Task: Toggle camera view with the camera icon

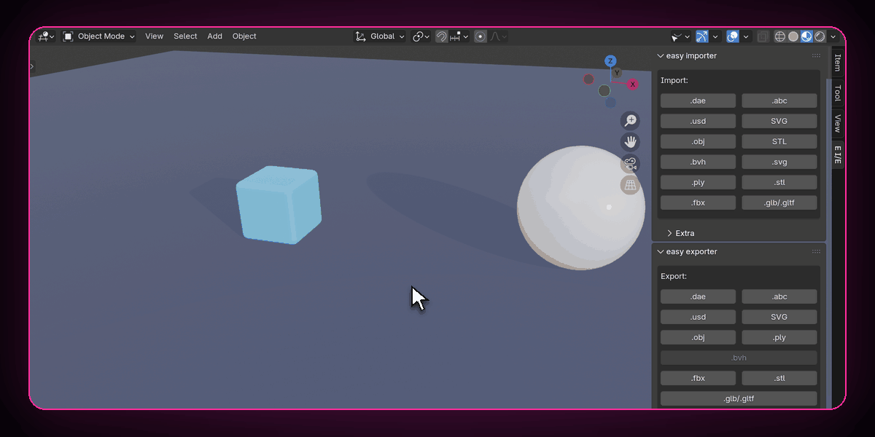Action: click(630, 164)
